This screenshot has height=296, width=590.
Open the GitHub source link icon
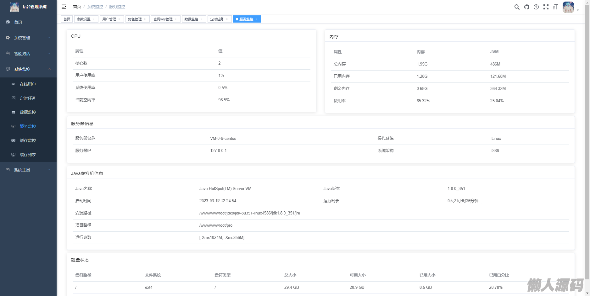526,7
